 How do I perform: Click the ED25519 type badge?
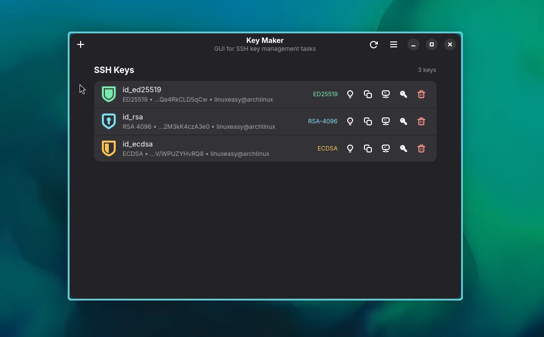(x=325, y=94)
